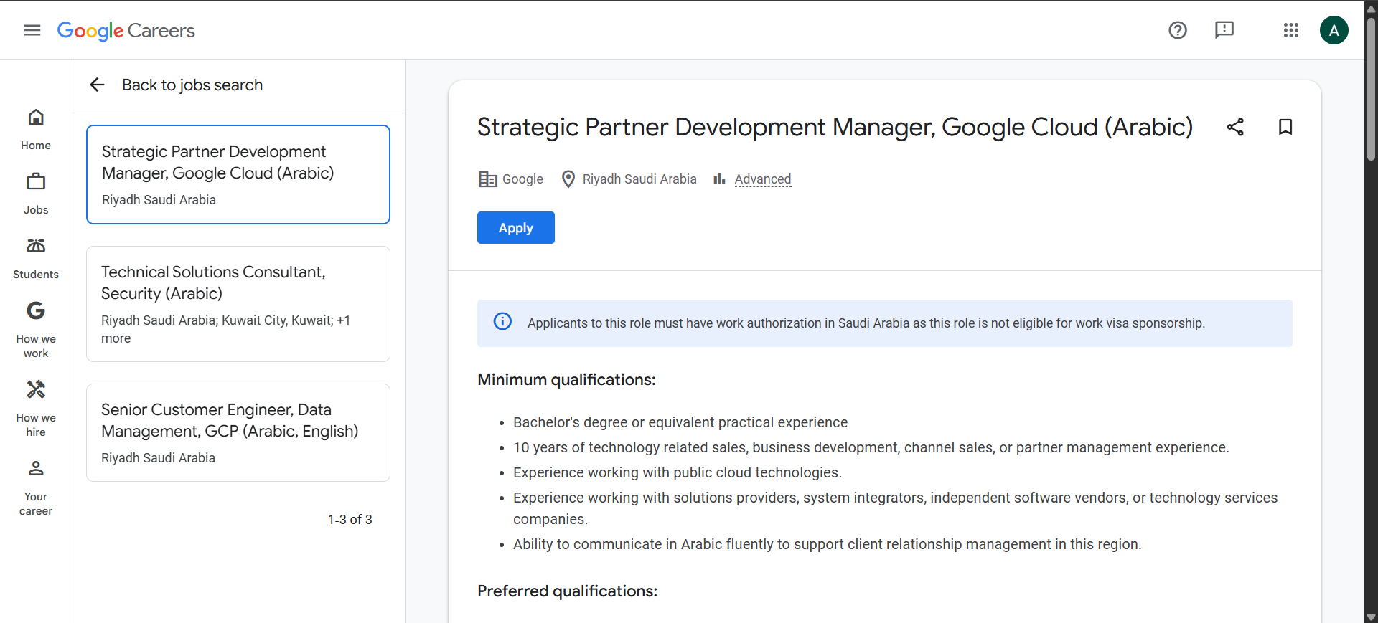1378x623 pixels.
Task: Open the hamburger main menu
Action: pyautogui.click(x=32, y=30)
